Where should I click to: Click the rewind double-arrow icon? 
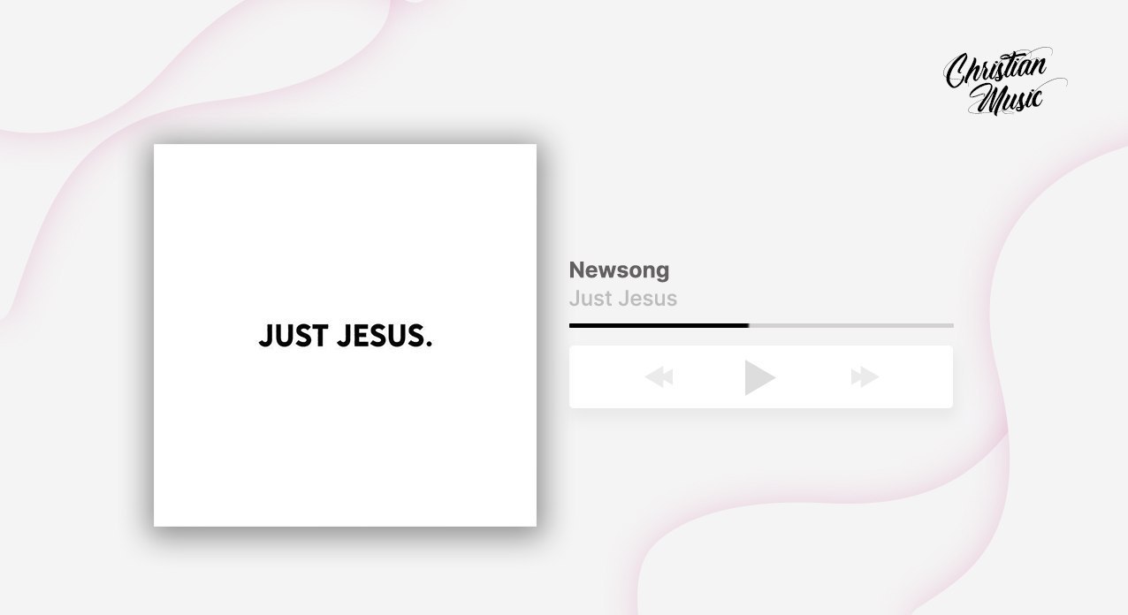[x=659, y=377]
